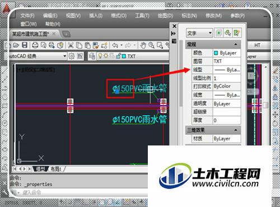Image resolution: width=280 pixels, height=207 pixels.
Task: Click the Copy icon
Action: 79,45
